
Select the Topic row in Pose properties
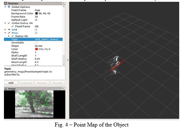(33, 39)
